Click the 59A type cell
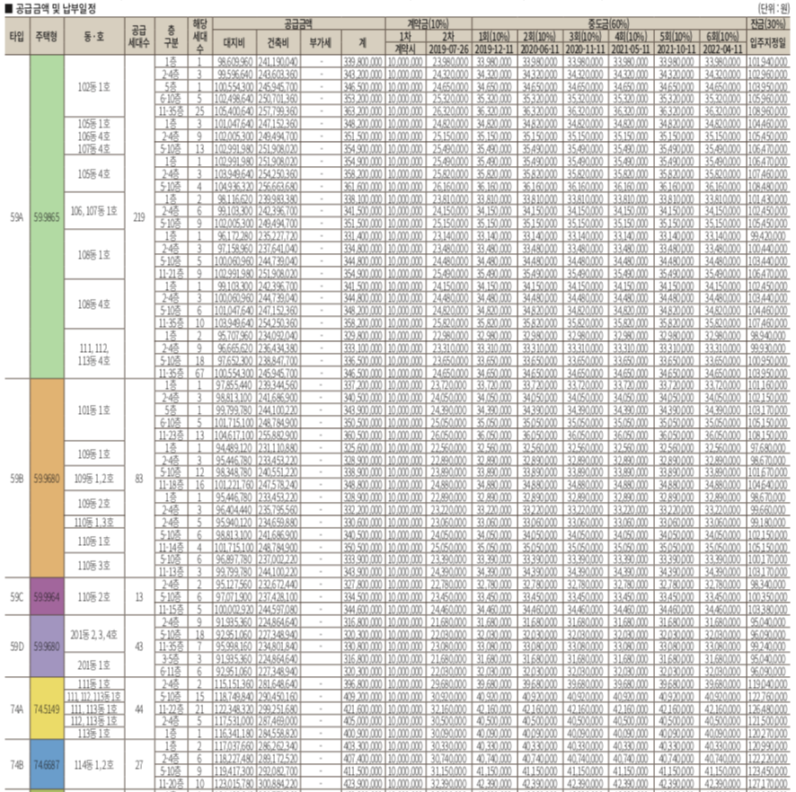 coord(17,217)
